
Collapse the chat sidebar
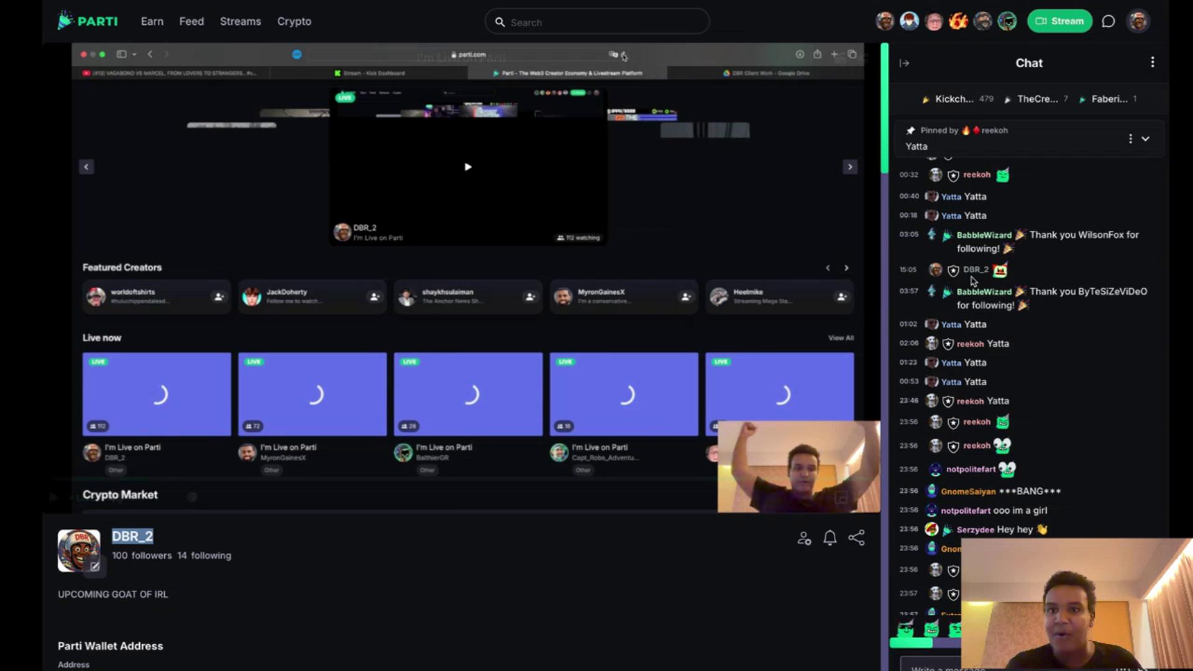tap(905, 63)
